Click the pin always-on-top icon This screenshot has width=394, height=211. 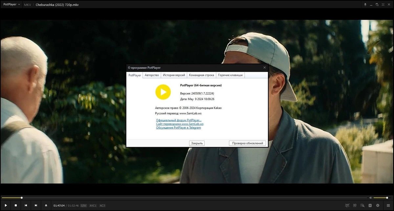click(365, 5)
